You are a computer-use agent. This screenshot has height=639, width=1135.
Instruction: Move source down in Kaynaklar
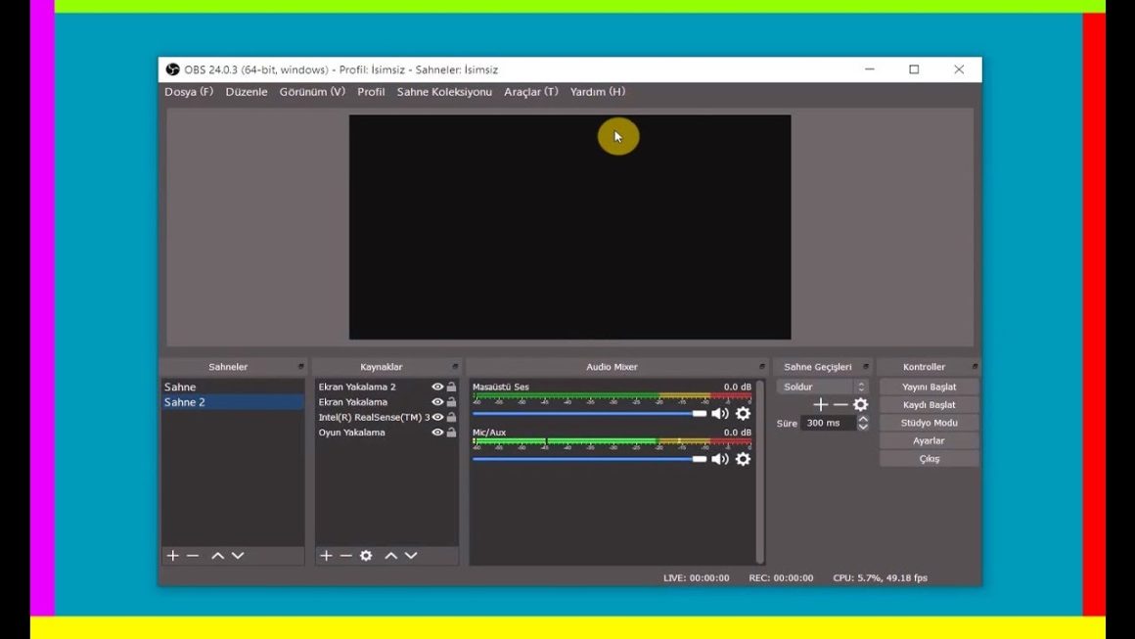(x=411, y=555)
